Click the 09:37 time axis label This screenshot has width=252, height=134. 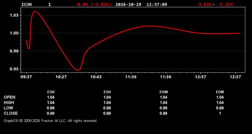[x=26, y=77]
